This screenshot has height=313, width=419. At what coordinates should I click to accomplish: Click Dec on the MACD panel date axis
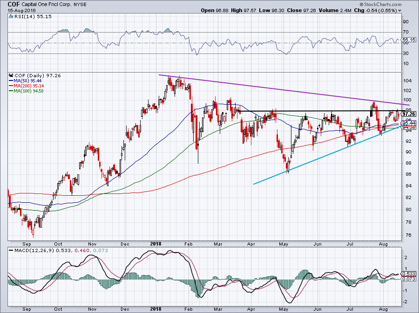point(125,309)
